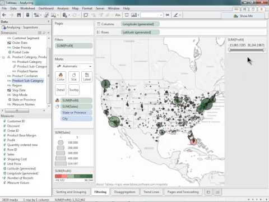Screen dimensions: 269x202
Task: Click the Detail marks card button
Action: [61, 90]
